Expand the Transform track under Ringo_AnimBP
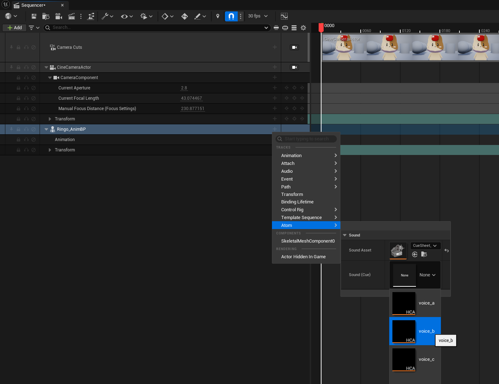This screenshot has height=384, width=499. 50,150
